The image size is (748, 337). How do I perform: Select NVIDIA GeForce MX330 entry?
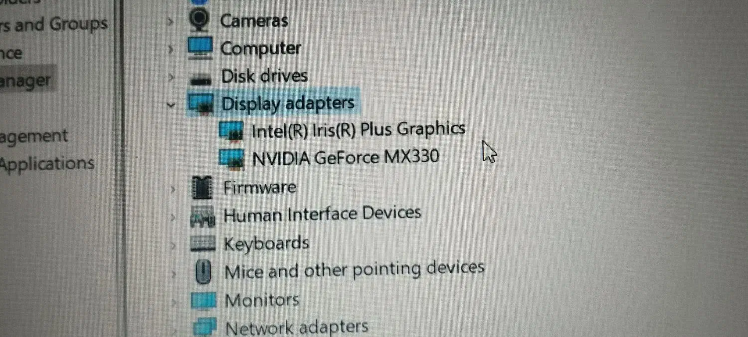coord(346,158)
